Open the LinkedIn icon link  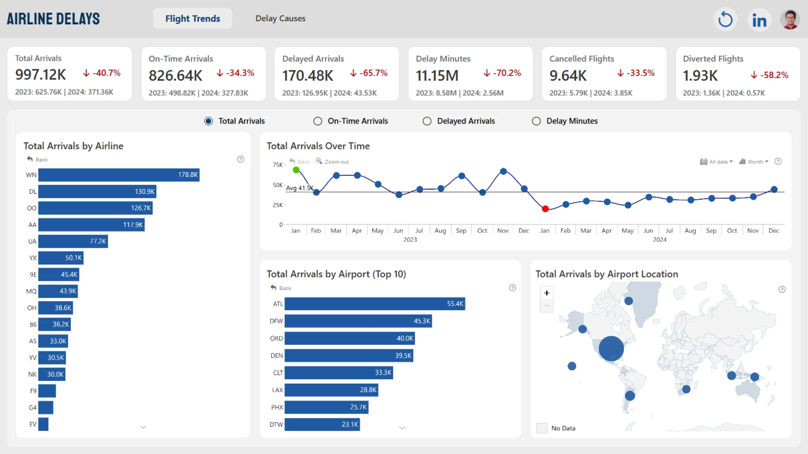tap(759, 20)
